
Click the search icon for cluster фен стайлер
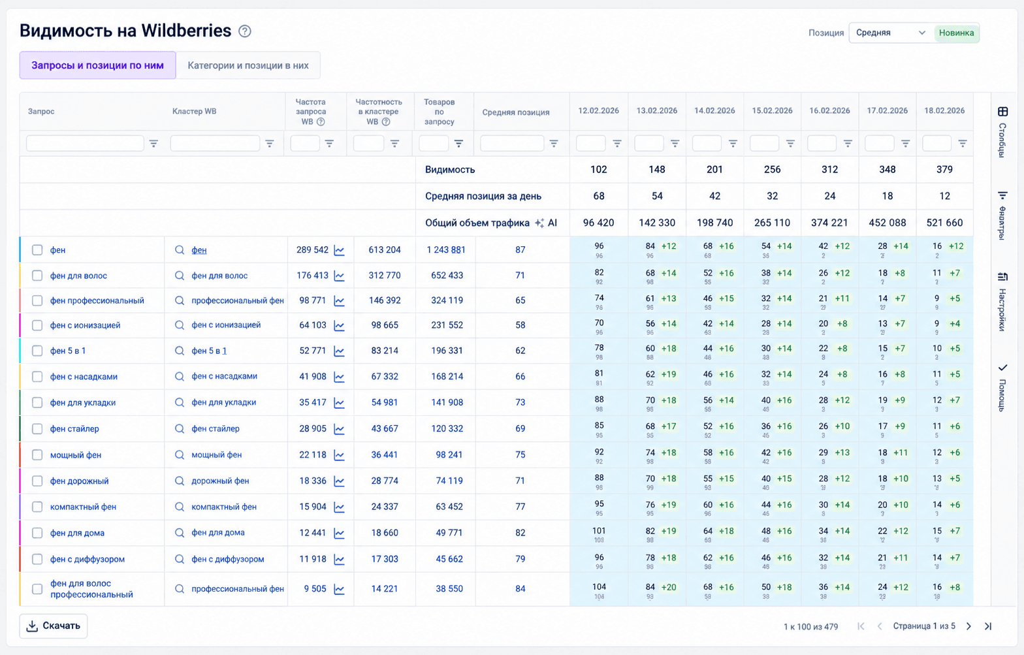(180, 429)
